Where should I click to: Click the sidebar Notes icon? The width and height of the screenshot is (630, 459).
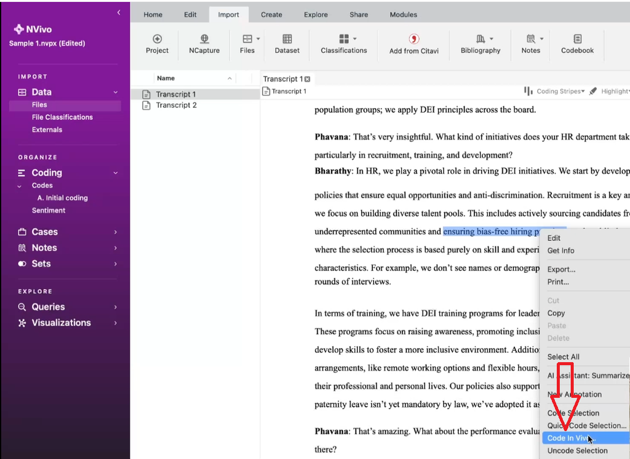click(x=22, y=248)
